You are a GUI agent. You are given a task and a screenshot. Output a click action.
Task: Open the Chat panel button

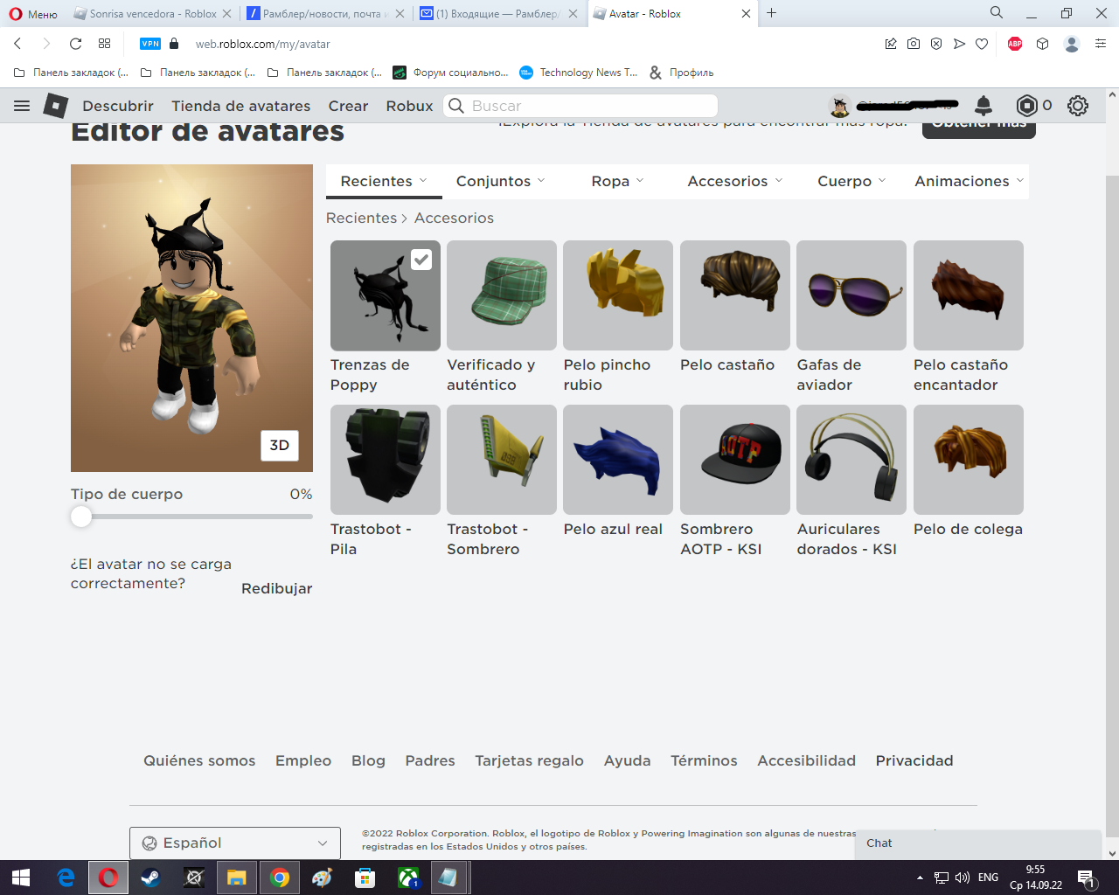pos(977,843)
